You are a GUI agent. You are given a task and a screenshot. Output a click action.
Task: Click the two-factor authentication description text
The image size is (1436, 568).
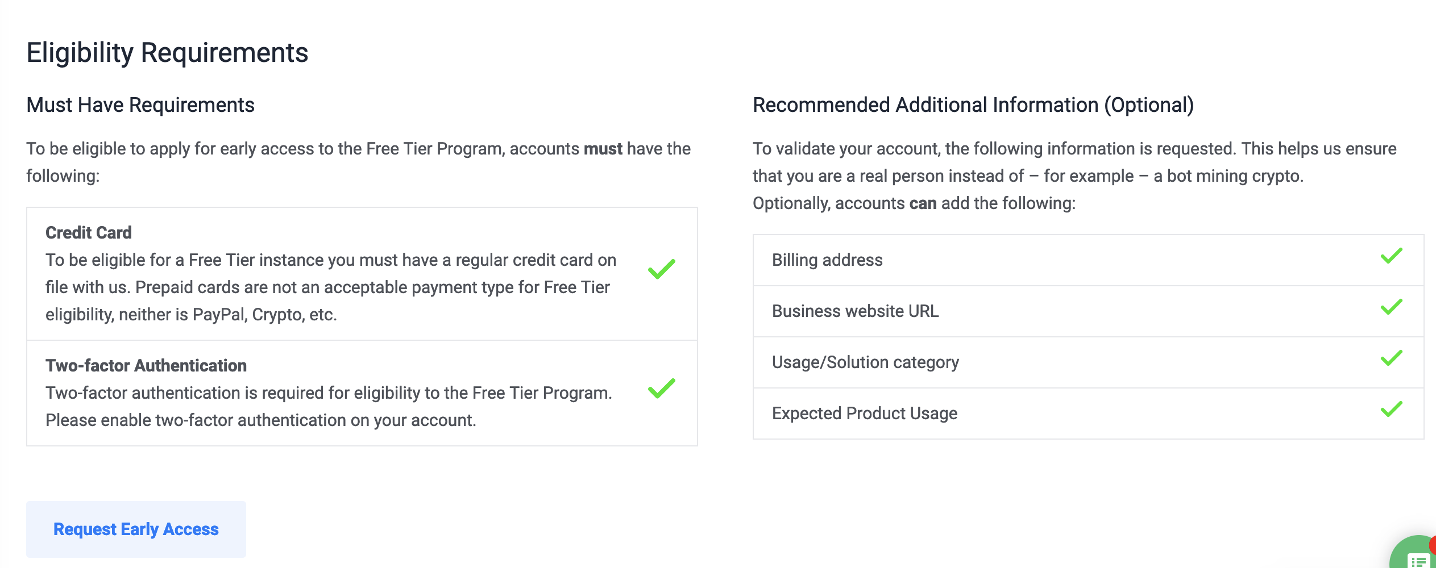click(x=329, y=407)
